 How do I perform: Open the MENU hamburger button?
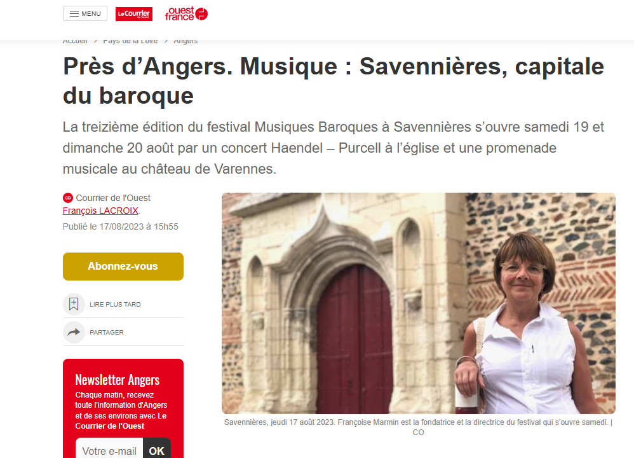pyautogui.click(x=85, y=14)
